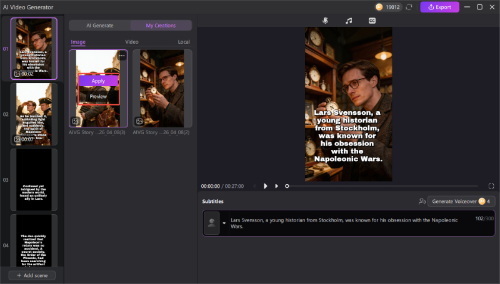Open the Local media tab
The width and height of the screenshot is (500, 284).
click(x=184, y=42)
